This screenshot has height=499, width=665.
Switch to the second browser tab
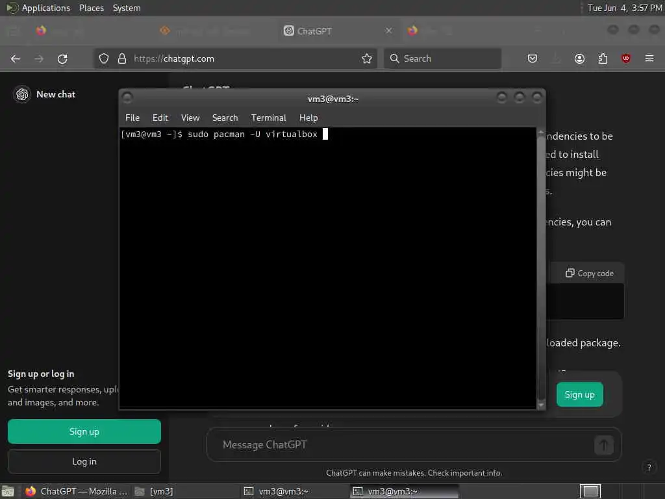[x=214, y=31]
